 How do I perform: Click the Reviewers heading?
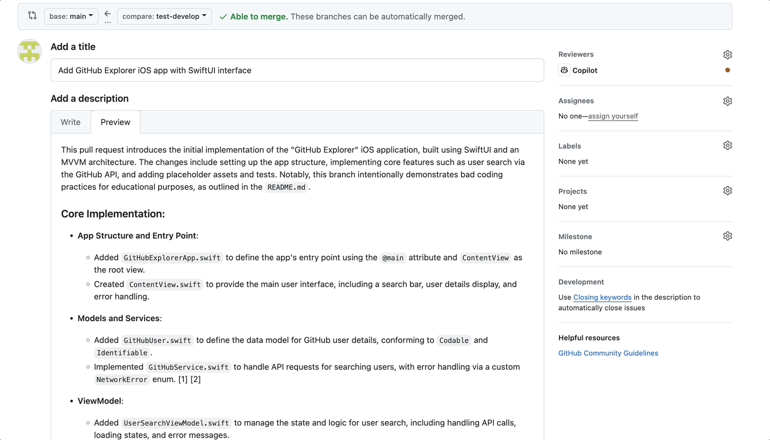pyautogui.click(x=576, y=54)
